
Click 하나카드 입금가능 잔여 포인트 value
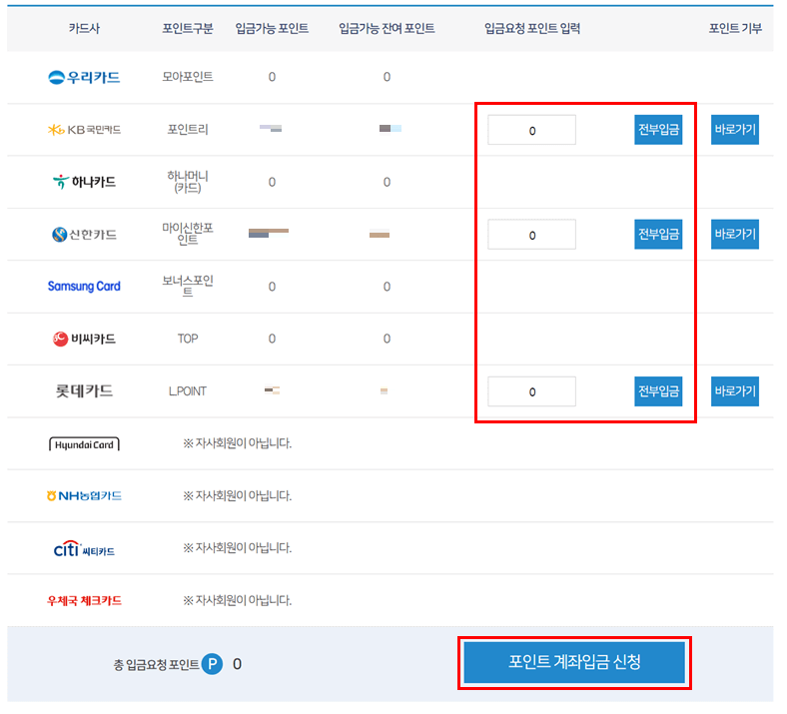click(x=387, y=182)
